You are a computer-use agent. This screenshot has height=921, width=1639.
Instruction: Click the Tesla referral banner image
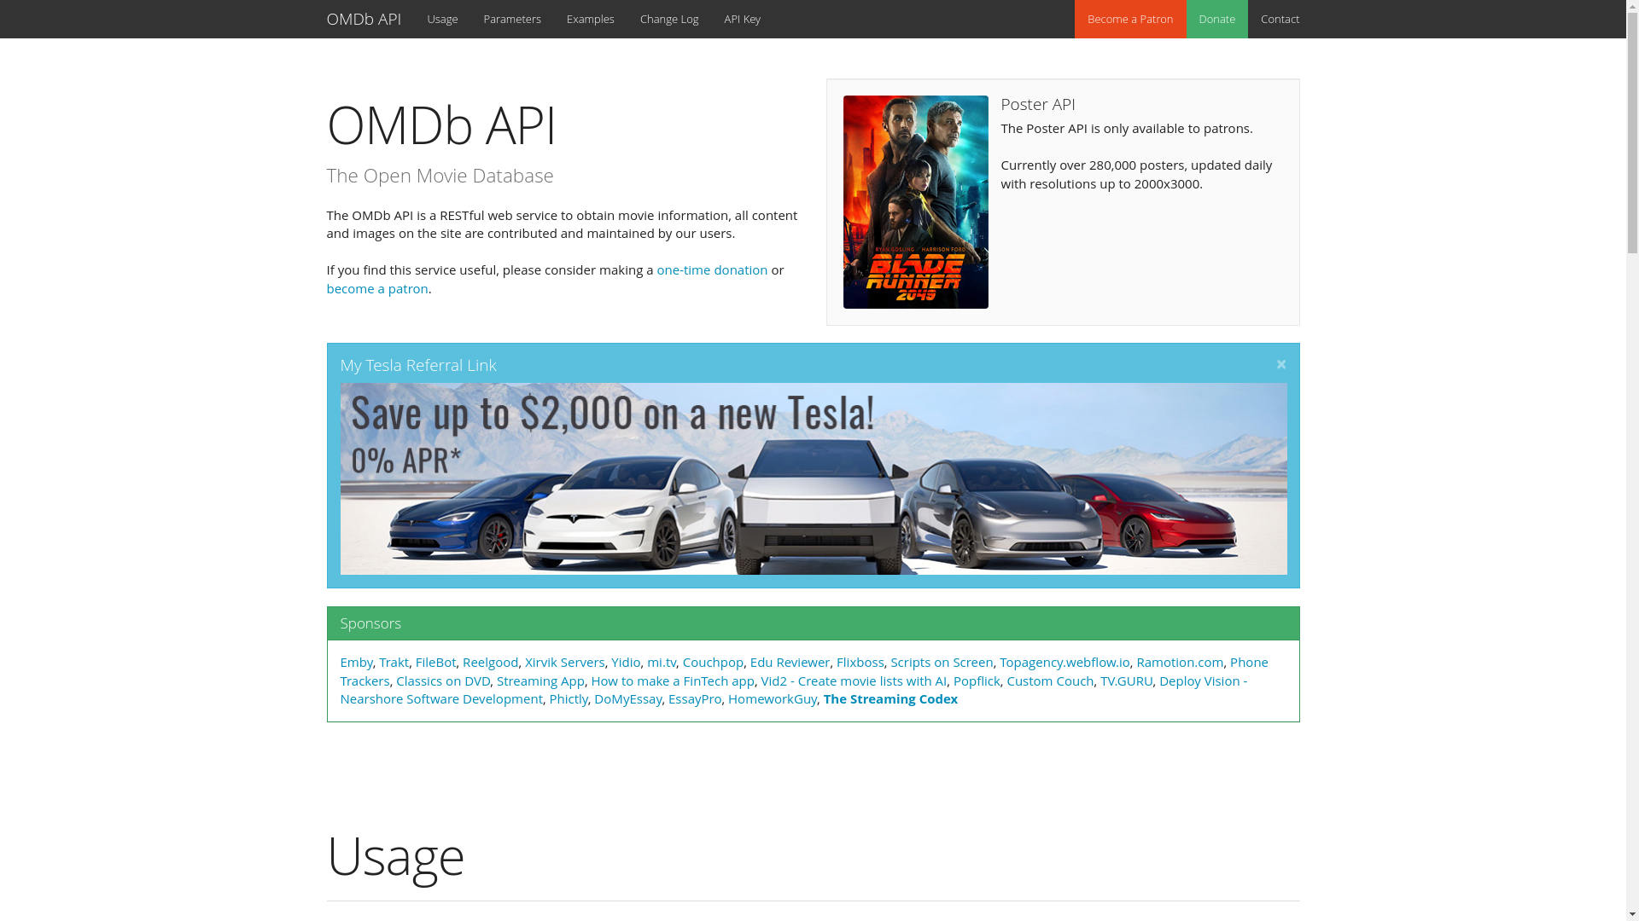click(x=814, y=478)
